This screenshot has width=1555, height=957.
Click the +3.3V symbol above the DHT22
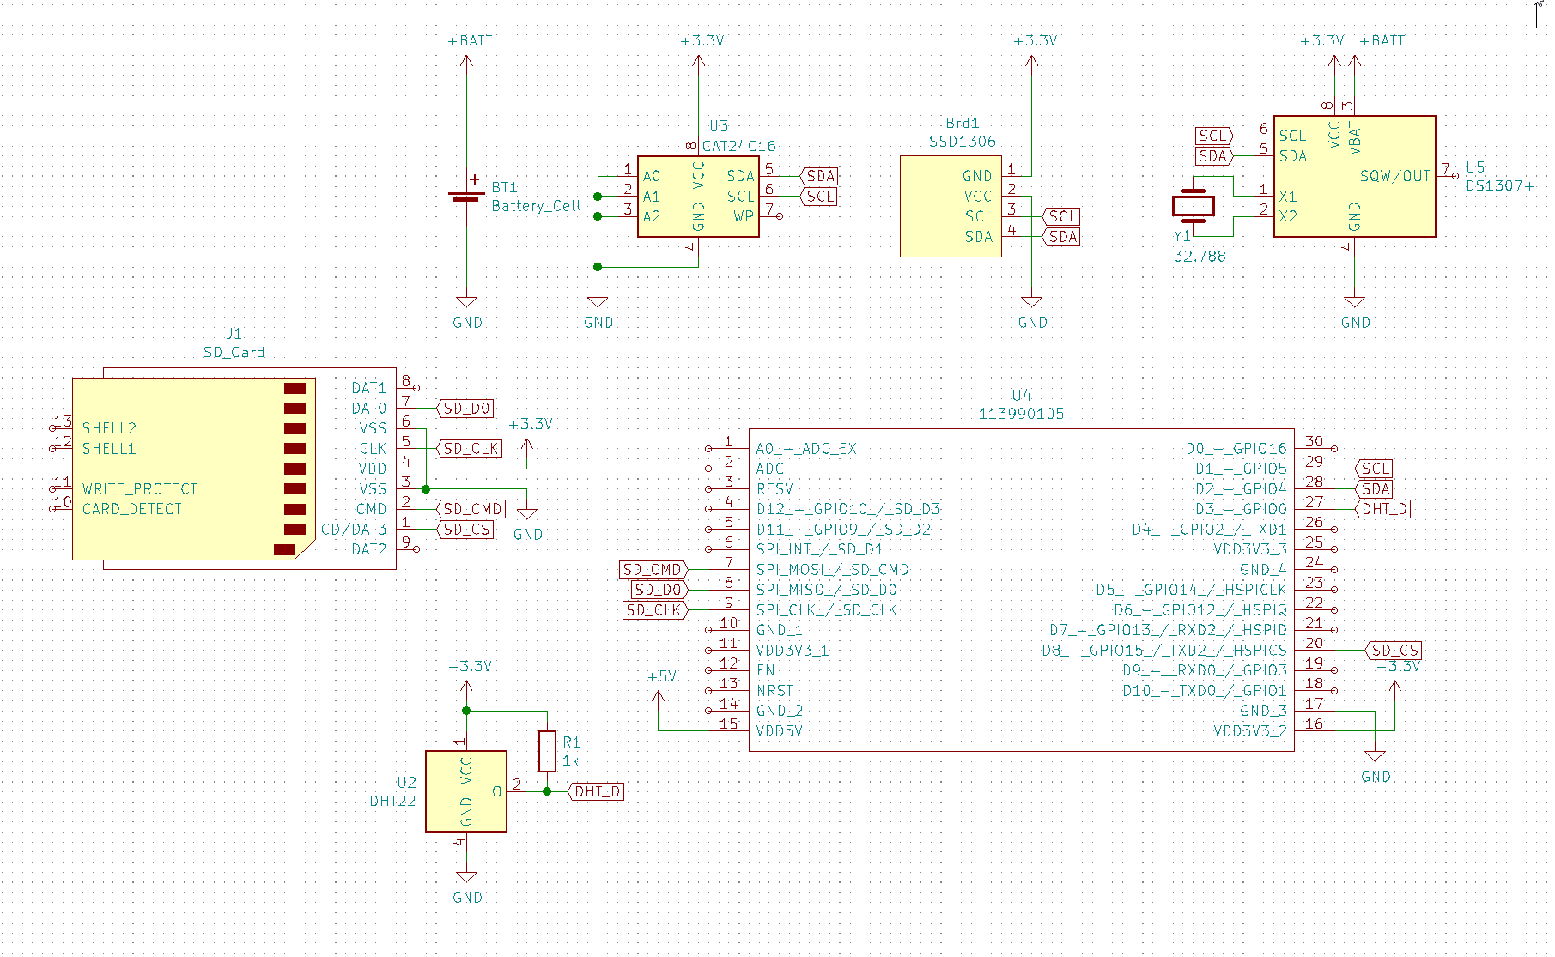pyautogui.click(x=468, y=677)
